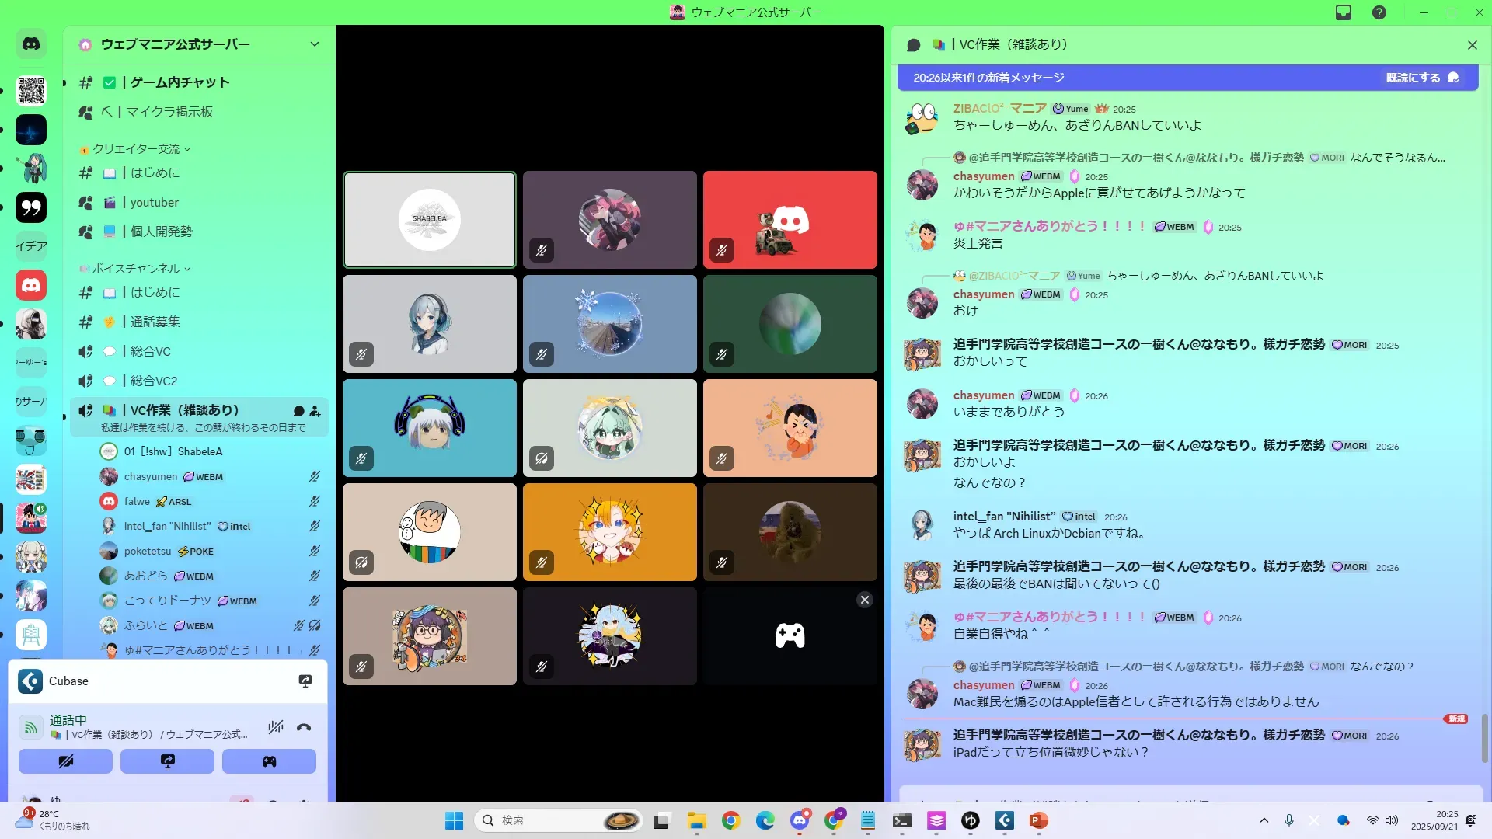Image resolution: width=1492 pixels, height=839 pixels.
Task: Open the help icon in the title bar
Action: point(1379,12)
